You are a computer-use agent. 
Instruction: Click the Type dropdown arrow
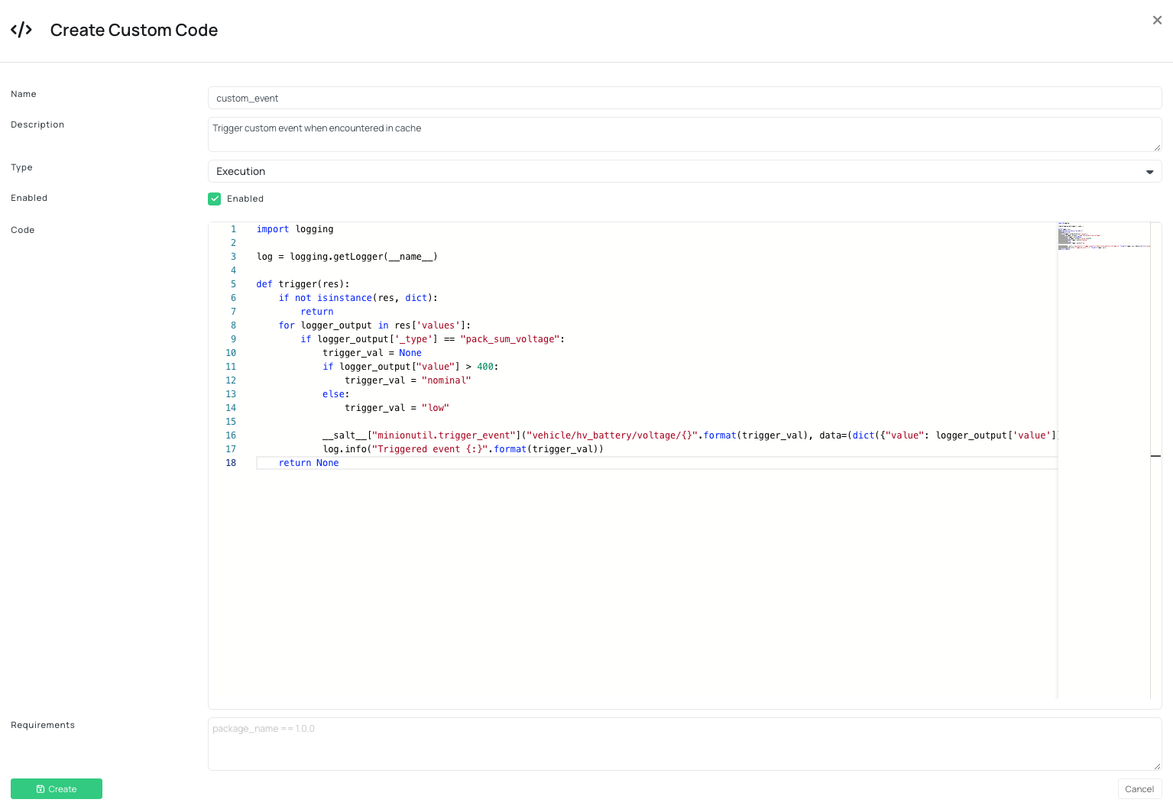click(x=1149, y=172)
